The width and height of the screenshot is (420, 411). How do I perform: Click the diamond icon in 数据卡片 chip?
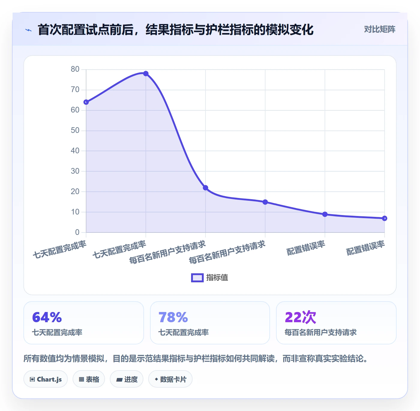click(x=156, y=379)
